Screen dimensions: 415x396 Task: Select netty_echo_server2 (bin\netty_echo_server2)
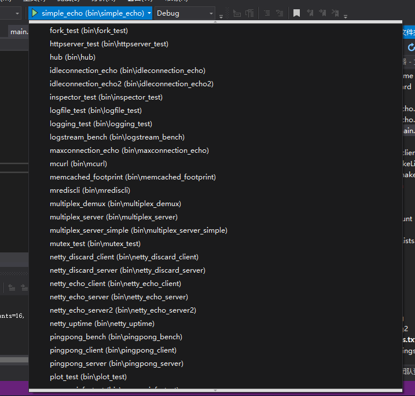point(215,310)
